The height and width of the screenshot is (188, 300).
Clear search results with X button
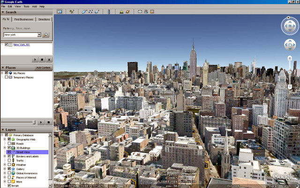[49, 60]
